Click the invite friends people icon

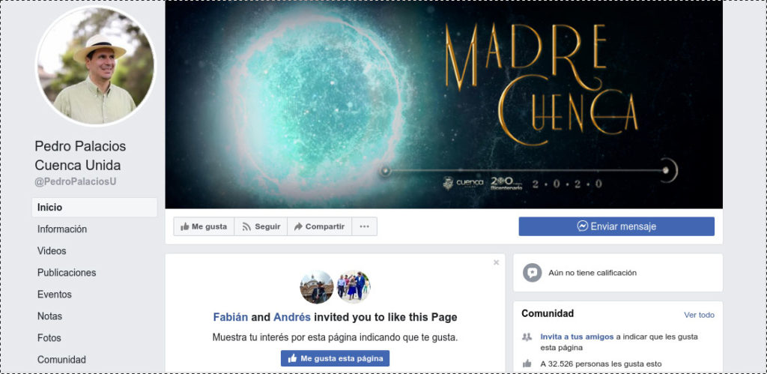click(x=527, y=337)
